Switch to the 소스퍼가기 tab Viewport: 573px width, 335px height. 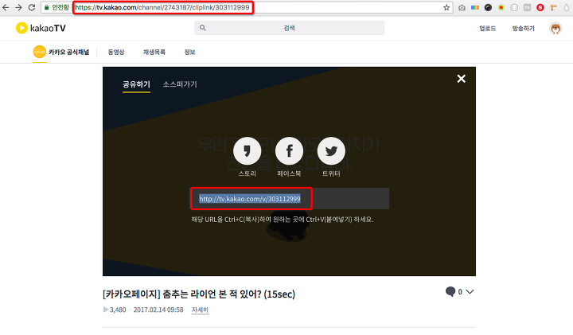coord(180,84)
